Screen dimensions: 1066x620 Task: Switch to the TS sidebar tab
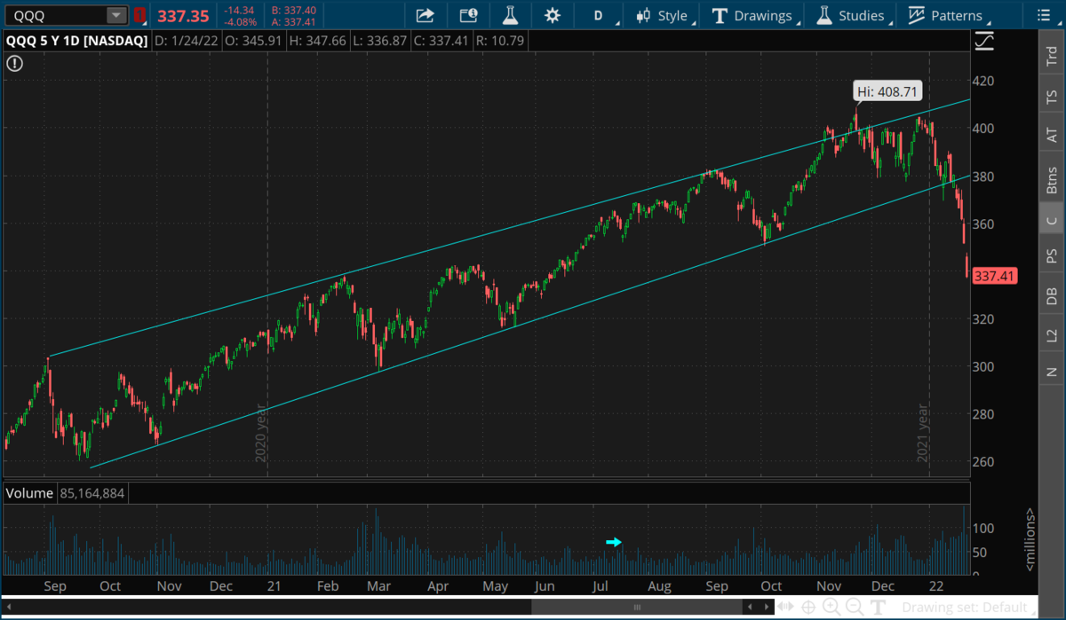1052,97
